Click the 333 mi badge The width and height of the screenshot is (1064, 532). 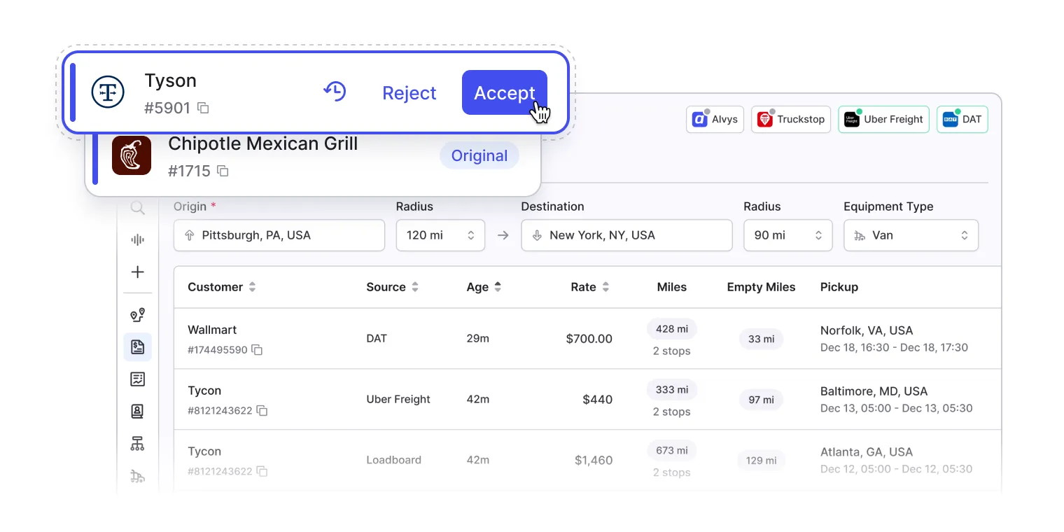[672, 390]
